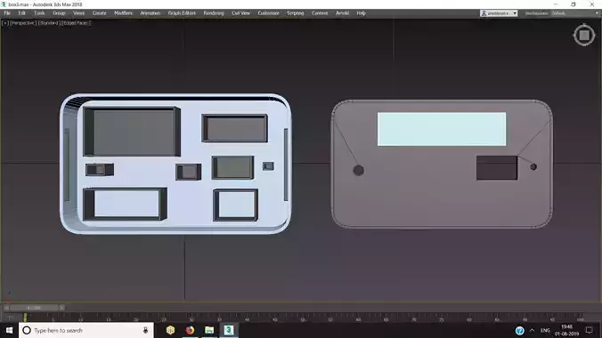Open the Tools menu
This screenshot has width=602, height=338.
pyautogui.click(x=39, y=13)
